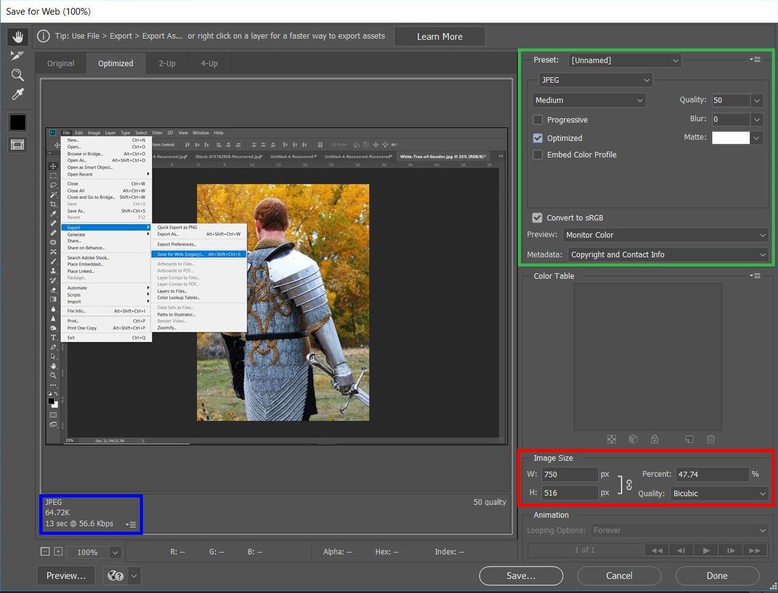Click the zoom out minus icon

pos(45,551)
